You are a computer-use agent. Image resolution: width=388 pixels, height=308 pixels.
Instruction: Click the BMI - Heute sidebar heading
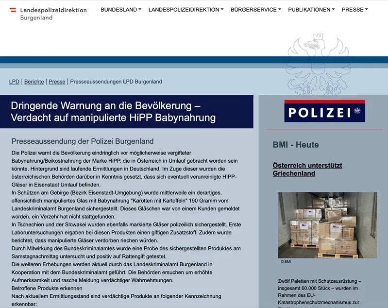(296, 145)
